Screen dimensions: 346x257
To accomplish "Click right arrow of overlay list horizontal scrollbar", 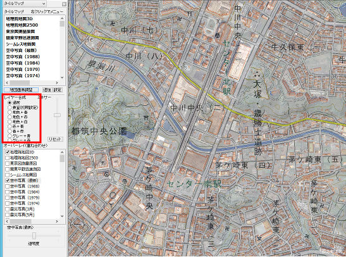I will [57, 221].
